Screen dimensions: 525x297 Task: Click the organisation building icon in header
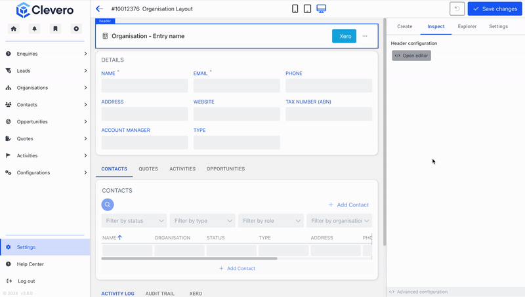(x=105, y=36)
